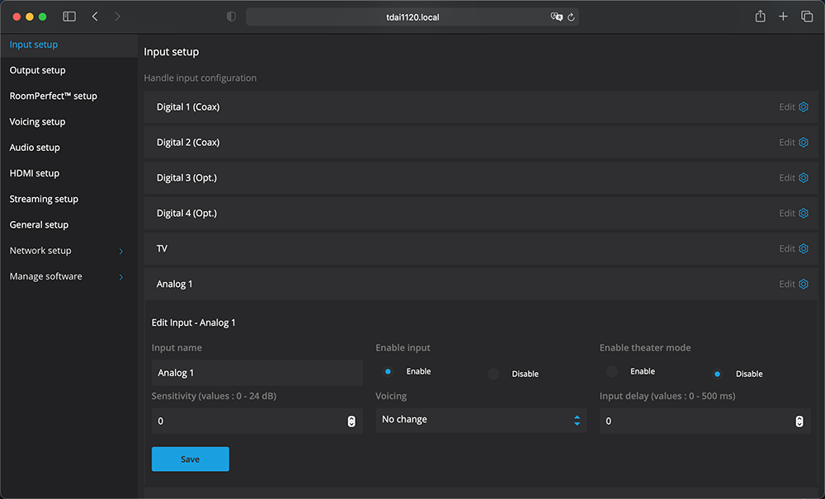825x499 pixels.
Task: Click Edit link for Digital 1 (Coax)
Action: coord(786,106)
